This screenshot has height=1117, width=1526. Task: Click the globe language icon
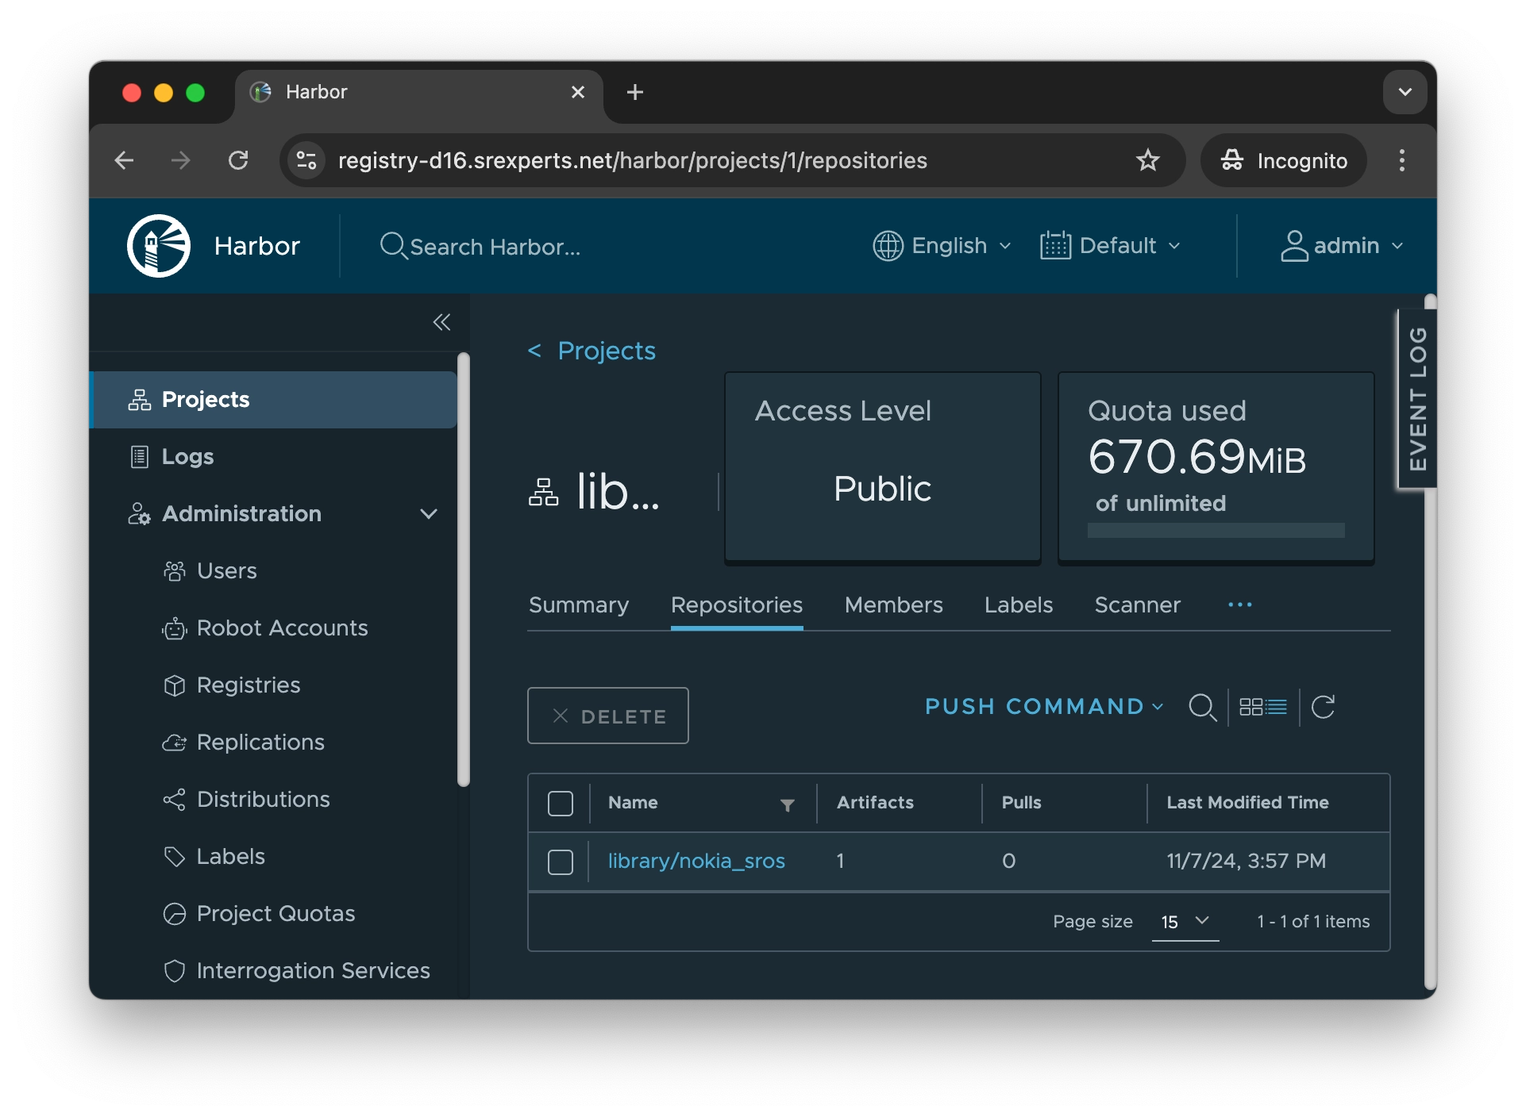tap(888, 246)
